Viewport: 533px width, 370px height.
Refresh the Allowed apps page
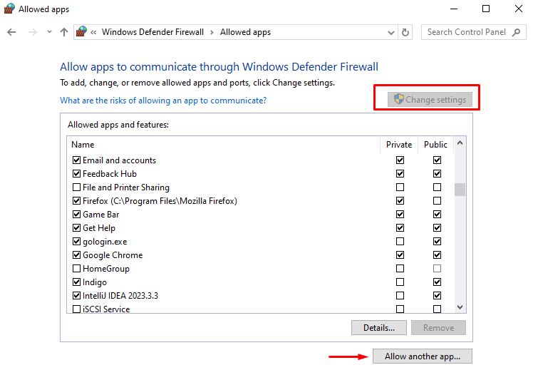click(x=405, y=32)
